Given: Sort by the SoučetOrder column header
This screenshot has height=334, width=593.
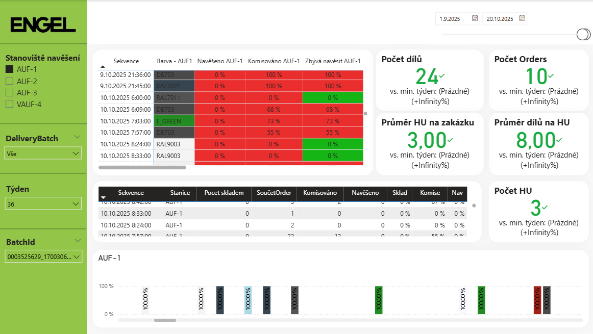Looking at the screenshot, I should 274,193.
